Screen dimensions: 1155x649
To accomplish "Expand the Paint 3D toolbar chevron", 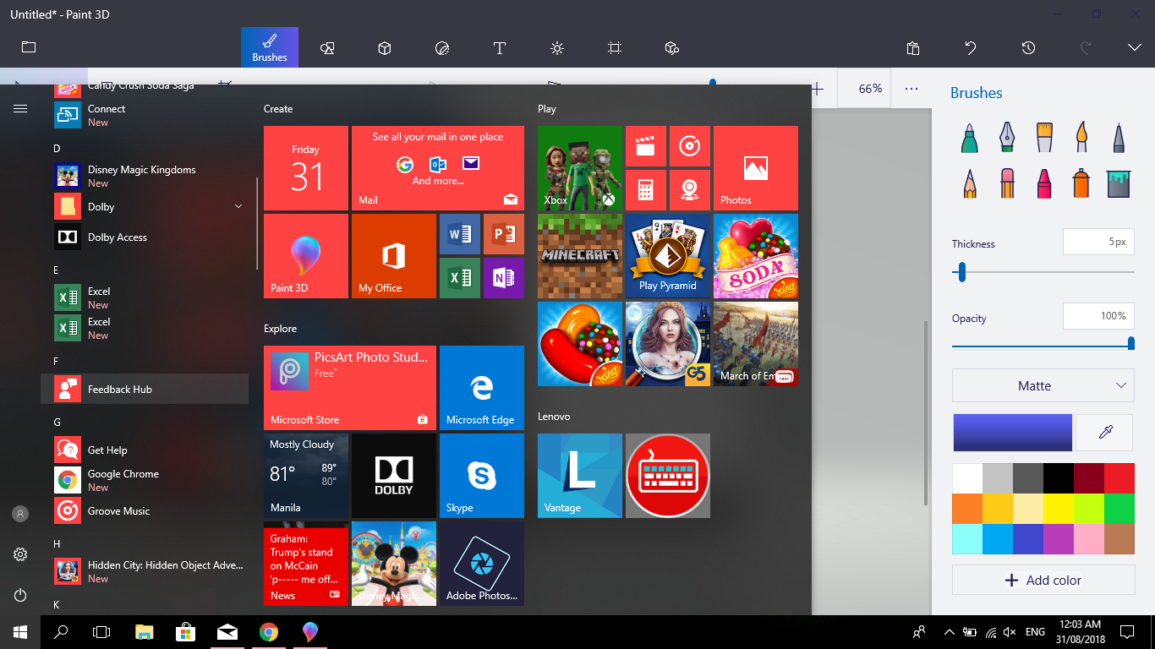I will pyautogui.click(x=1135, y=48).
